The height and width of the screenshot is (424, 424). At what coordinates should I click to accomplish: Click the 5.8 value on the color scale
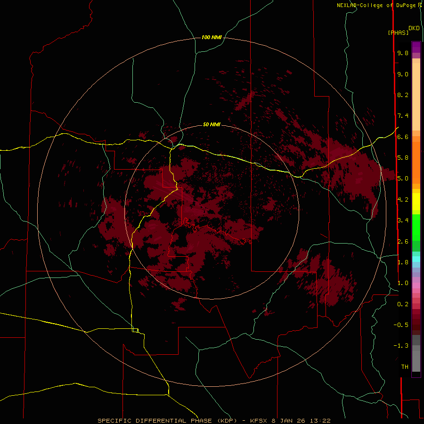click(x=403, y=158)
